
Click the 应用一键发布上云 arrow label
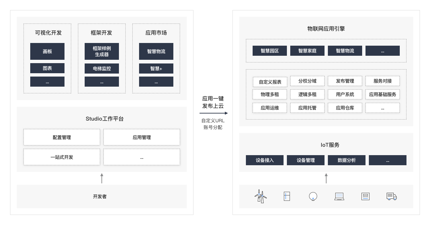click(213, 101)
